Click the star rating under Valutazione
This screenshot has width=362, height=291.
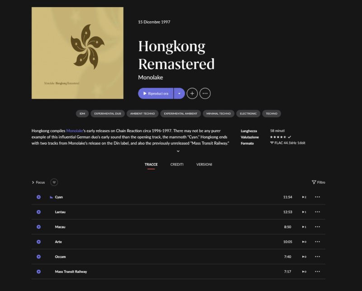pyautogui.click(x=278, y=137)
